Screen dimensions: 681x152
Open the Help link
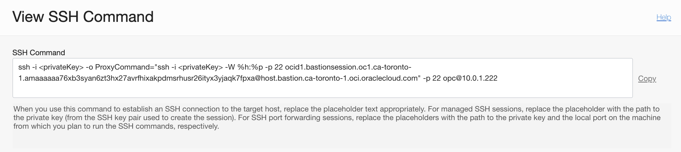click(663, 17)
